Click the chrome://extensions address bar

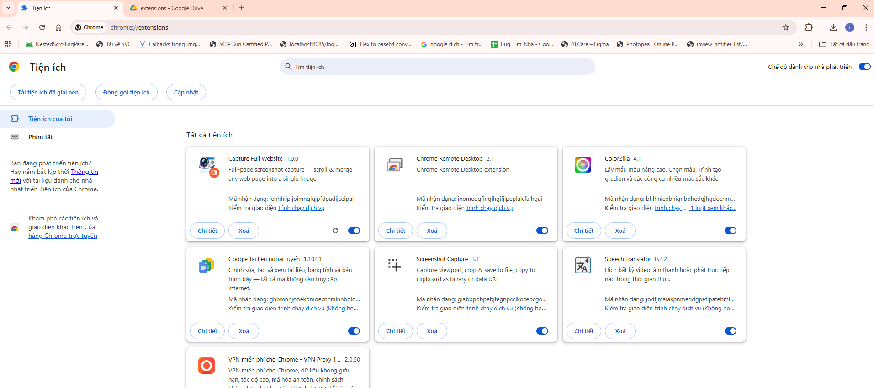pos(434,27)
